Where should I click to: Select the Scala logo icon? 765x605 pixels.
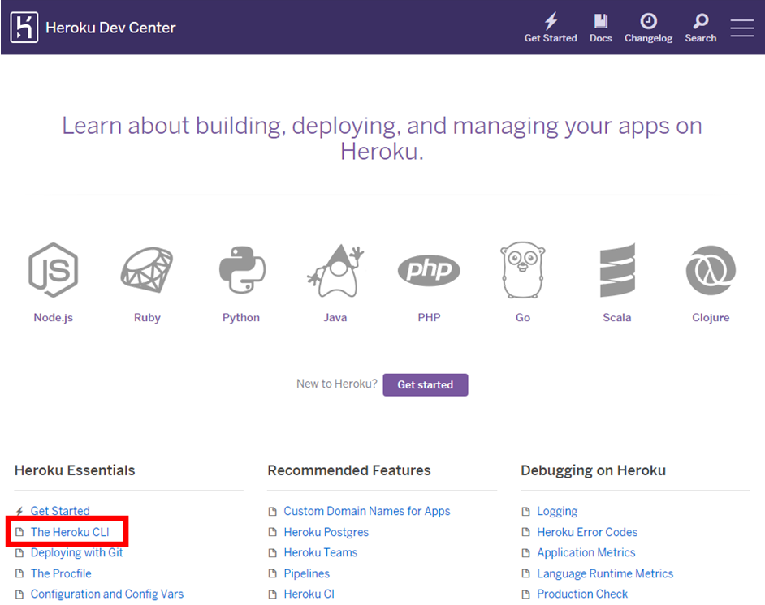[x=617, y=270]
